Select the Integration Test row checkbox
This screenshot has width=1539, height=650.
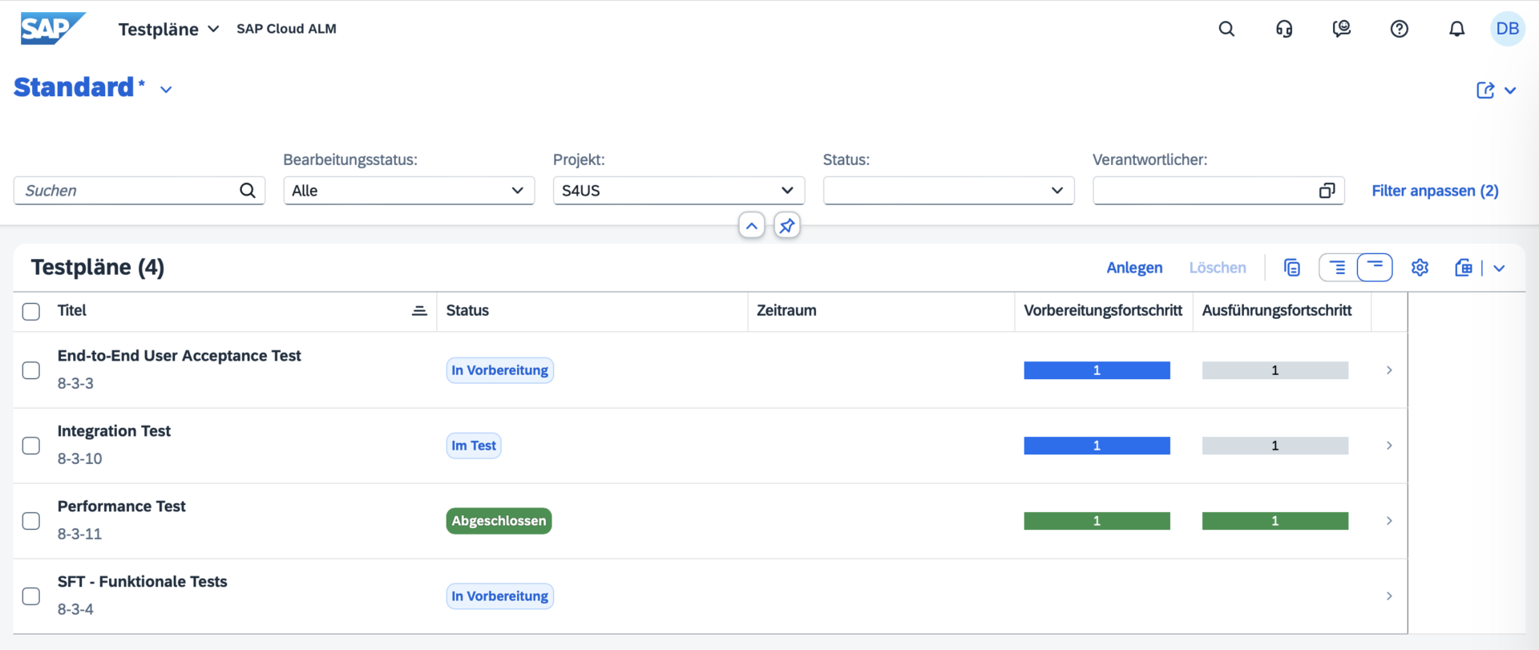point(31,446)
